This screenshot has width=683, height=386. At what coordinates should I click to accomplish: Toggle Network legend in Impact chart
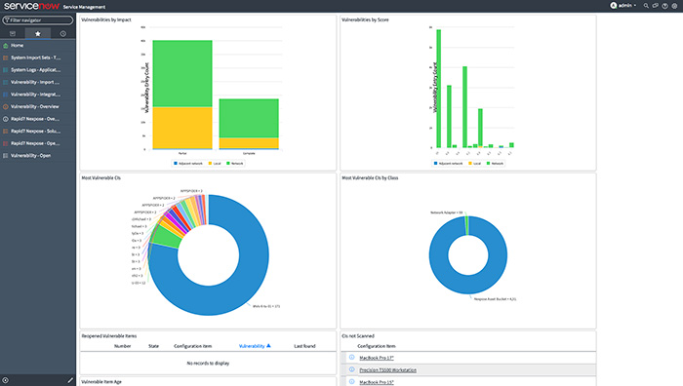pyautogui.click(x=235, y=163)
